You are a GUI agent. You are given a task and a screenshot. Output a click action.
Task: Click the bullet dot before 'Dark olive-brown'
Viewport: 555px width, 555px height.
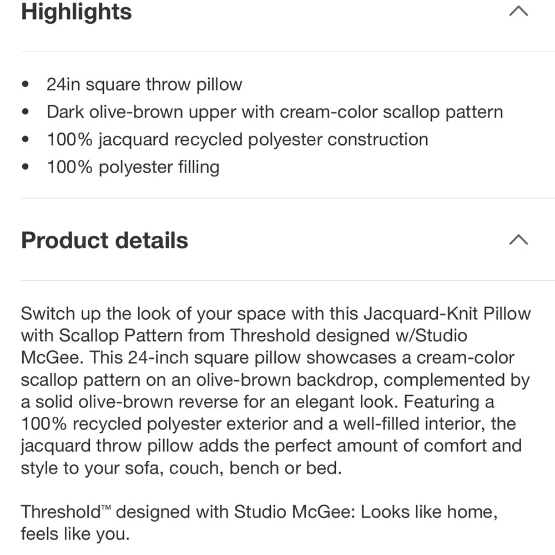click(25, 112)
